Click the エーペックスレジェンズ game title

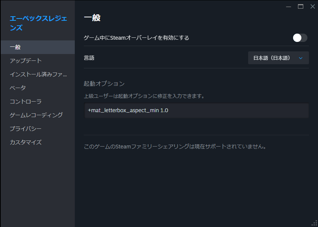pos(38,23)
